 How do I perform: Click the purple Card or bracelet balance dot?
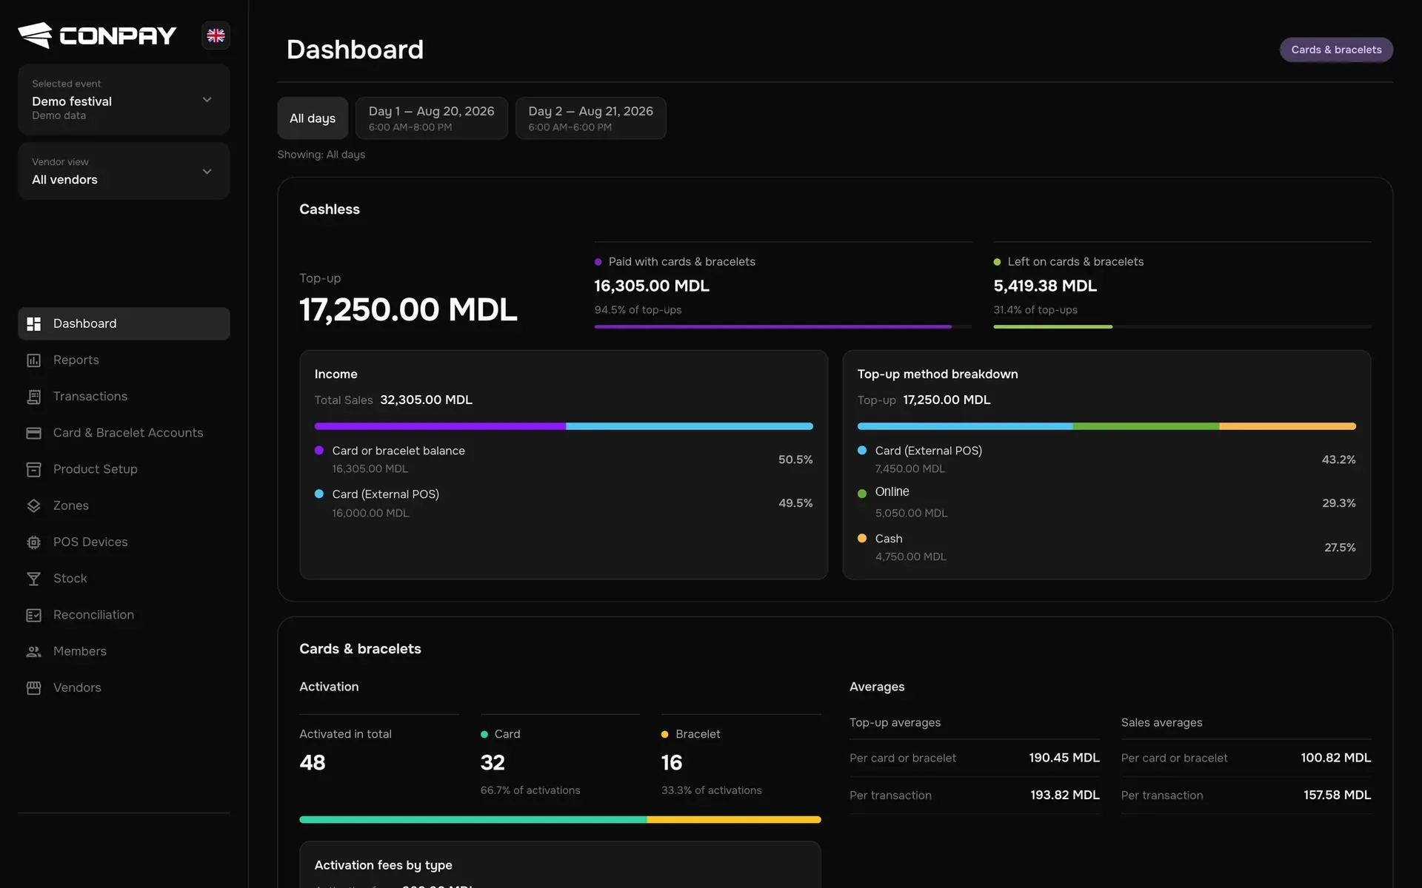(x=319, y=451)
